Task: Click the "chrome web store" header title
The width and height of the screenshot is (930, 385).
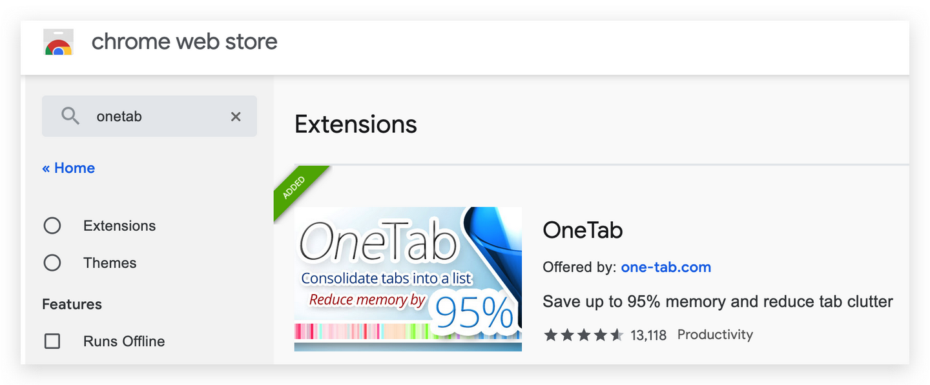Action: 185,42
